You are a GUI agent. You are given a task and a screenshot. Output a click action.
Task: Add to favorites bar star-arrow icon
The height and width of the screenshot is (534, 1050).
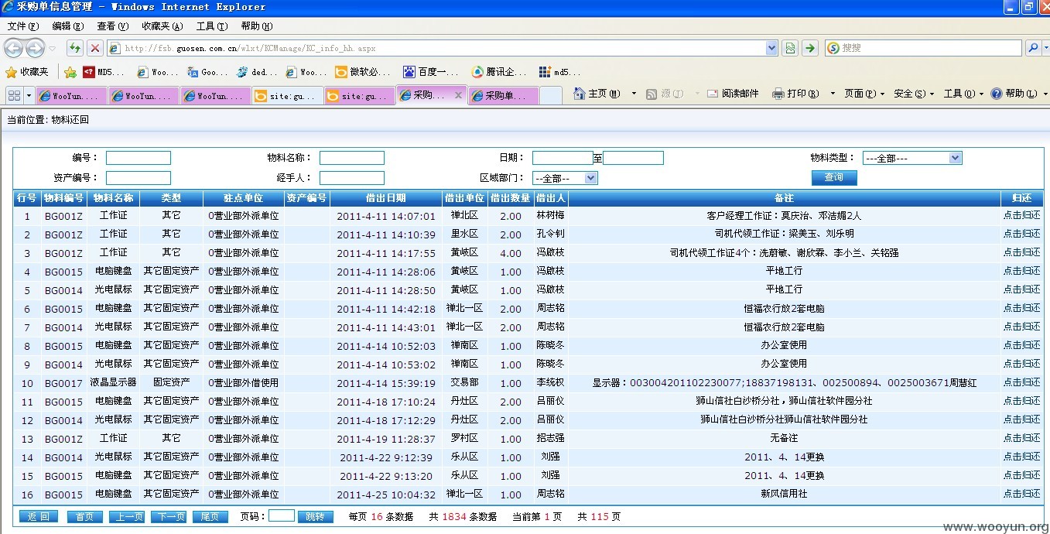coord(70,72)
